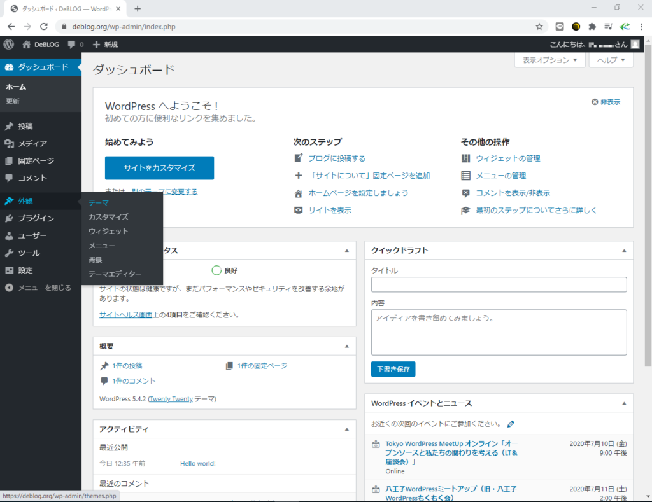Open a new browser tab
Image resolution: width=652 pixels, height=502 pixels.
(x=138, y=9)
